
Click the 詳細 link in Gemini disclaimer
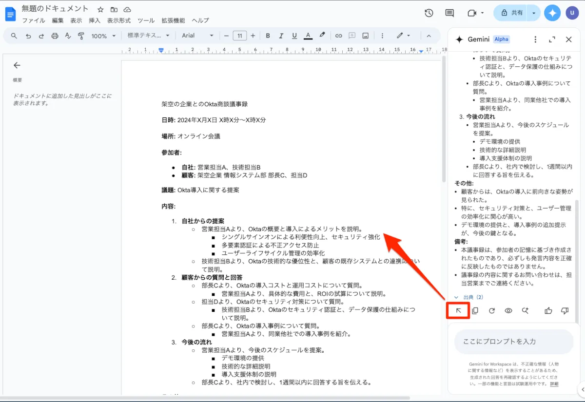pyautogui.click(x=554, y=384)
